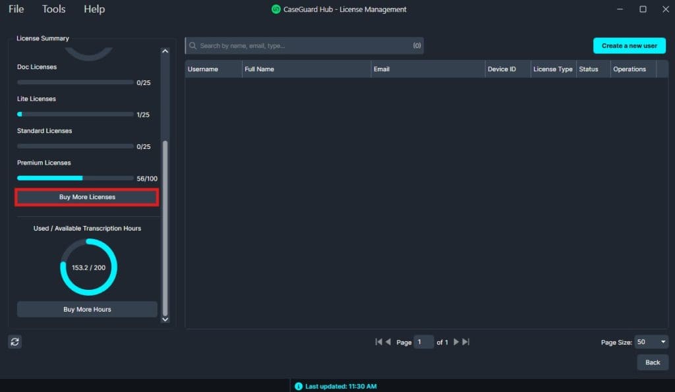The image size is (675, 392).
Task: Open the File menu
Action: pos(16,9)
